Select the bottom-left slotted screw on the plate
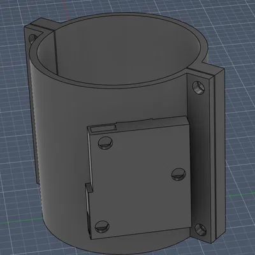Viewport: 255px width, 255px height. coord(102,226)
